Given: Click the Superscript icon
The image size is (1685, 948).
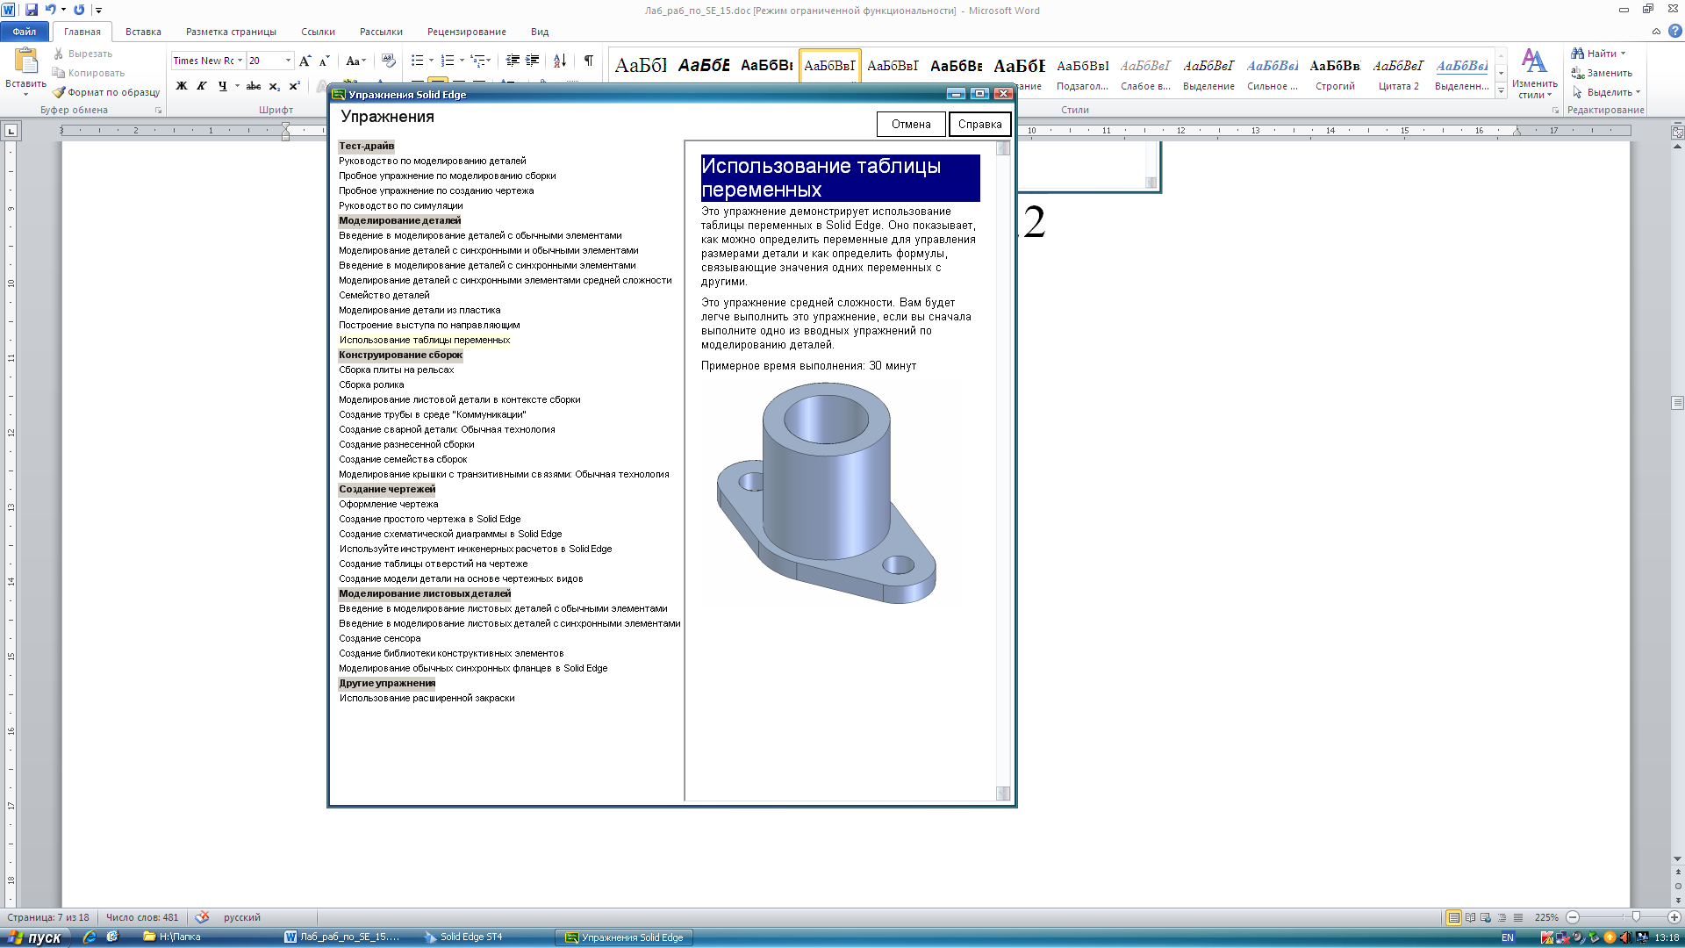Looking at the screenshot, I should 294,86.
